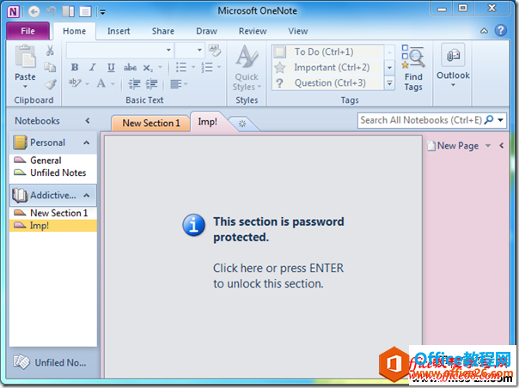Click the Clear Formatting icon
The height and width of the screenshot is (388, 519).
pos(215,51)
